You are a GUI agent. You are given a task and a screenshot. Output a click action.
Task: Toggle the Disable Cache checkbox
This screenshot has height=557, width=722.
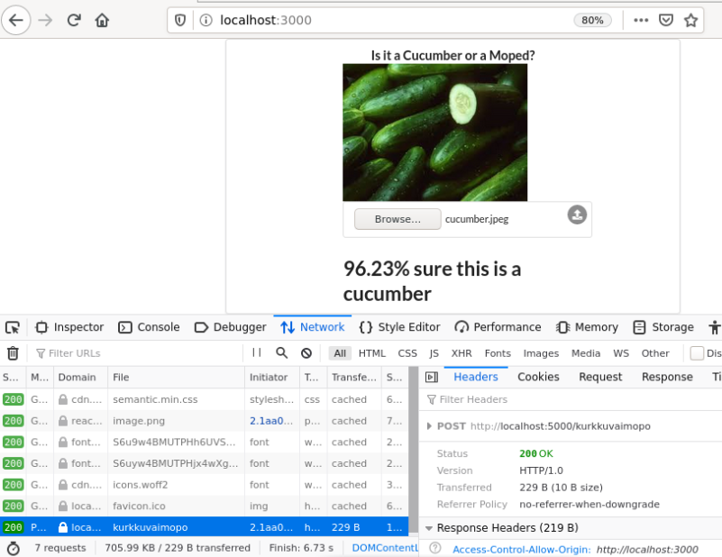pos(697,353)
